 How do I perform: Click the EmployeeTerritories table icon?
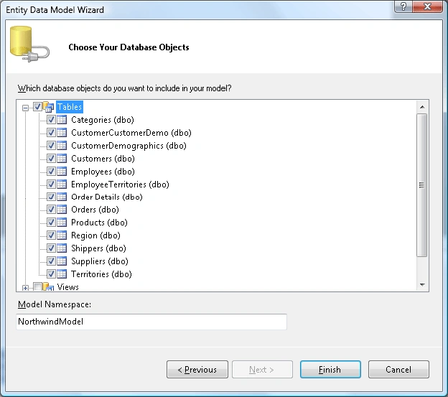62,185
